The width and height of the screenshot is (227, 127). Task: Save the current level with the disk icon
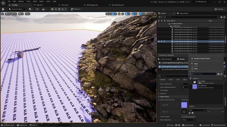tap(3, 9)
